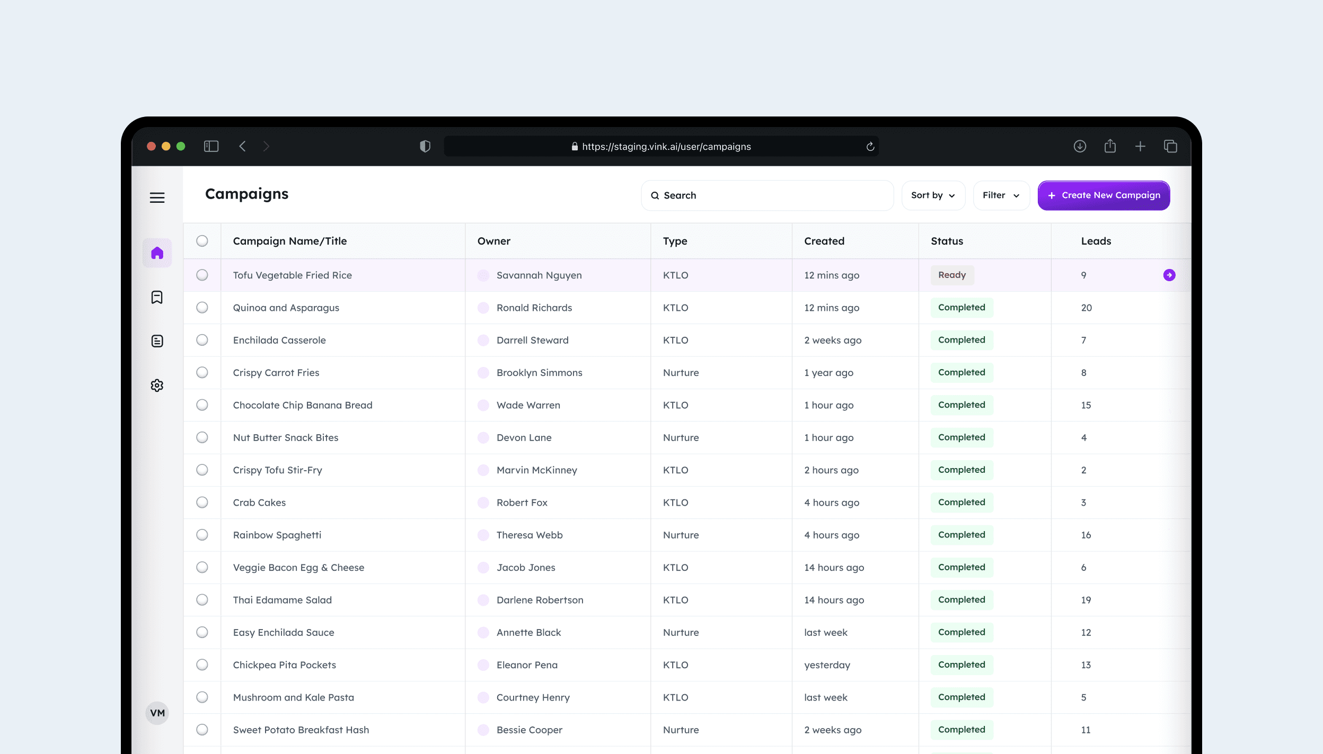
Task: Click the purple home sidebar icon
Action: (157, 253)
